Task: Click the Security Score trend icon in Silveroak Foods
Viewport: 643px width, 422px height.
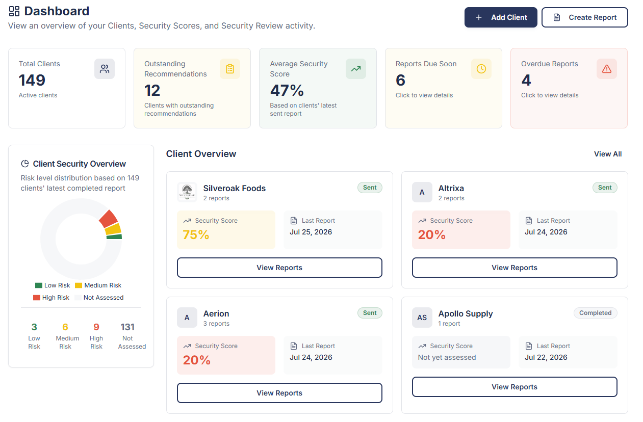Action: (187, 221)
